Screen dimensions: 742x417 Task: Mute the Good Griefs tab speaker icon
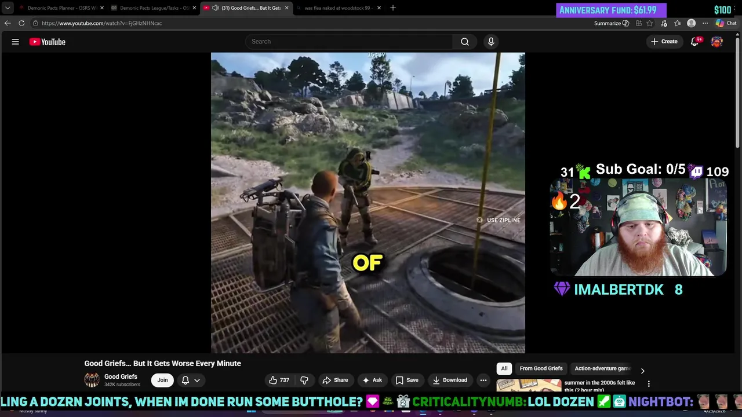coord(216,8)
